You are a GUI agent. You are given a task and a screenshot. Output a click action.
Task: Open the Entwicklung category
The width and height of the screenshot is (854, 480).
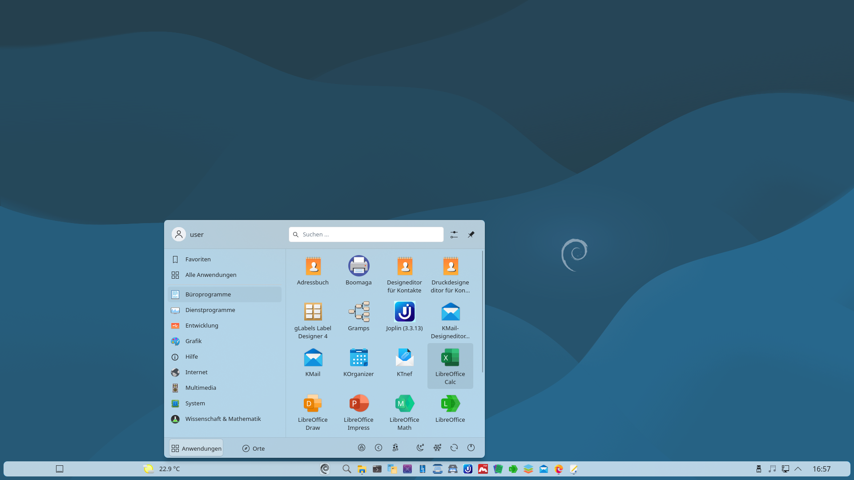(225, 325)
